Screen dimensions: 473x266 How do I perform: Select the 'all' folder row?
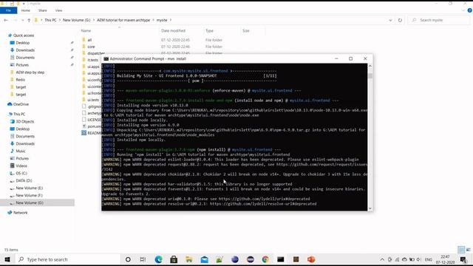click(89, 40)
